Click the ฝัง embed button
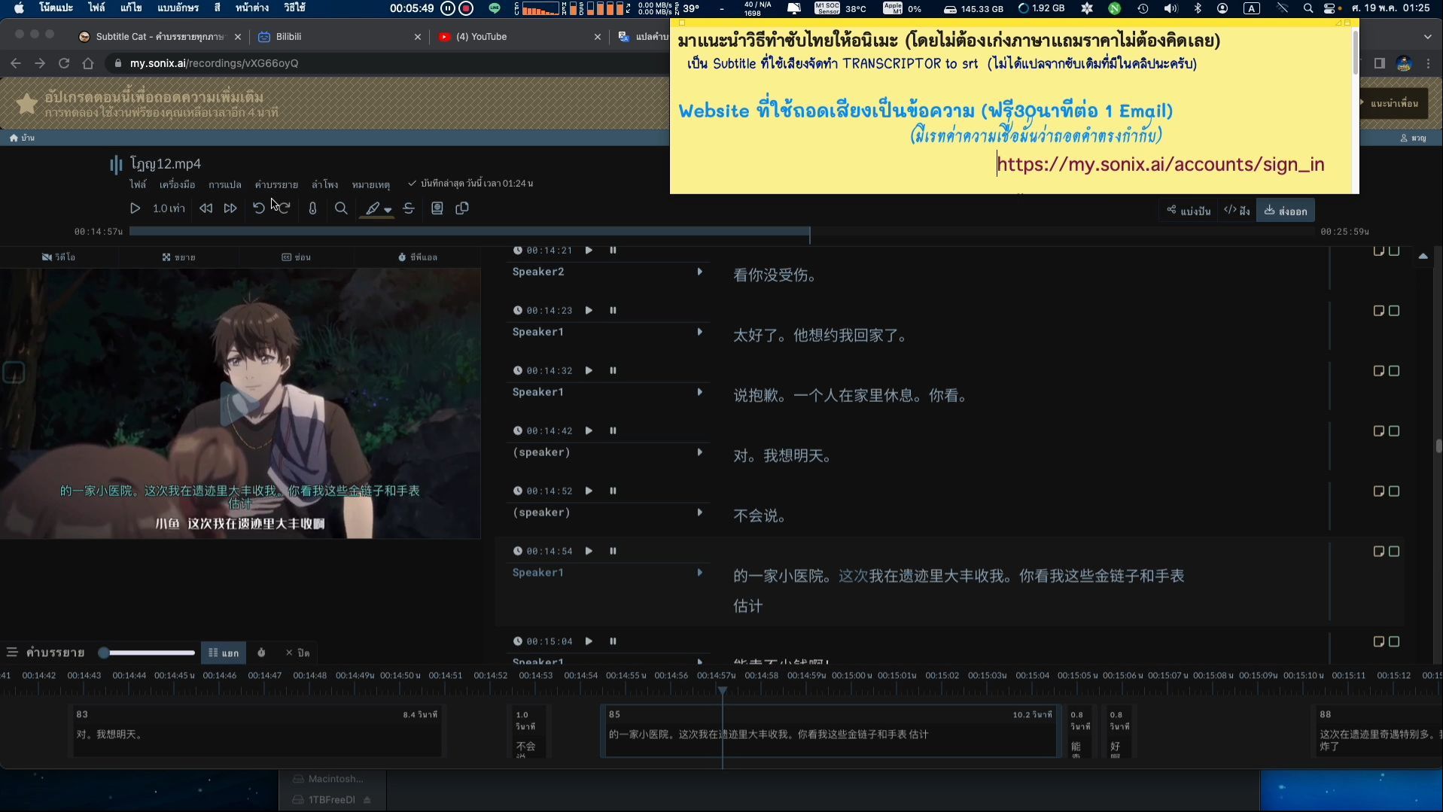1443x812 pixels. click(1237, 211)
